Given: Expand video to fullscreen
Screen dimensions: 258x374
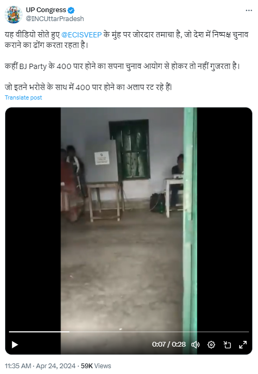Looking at the screenshot, I should pos(243,345).
